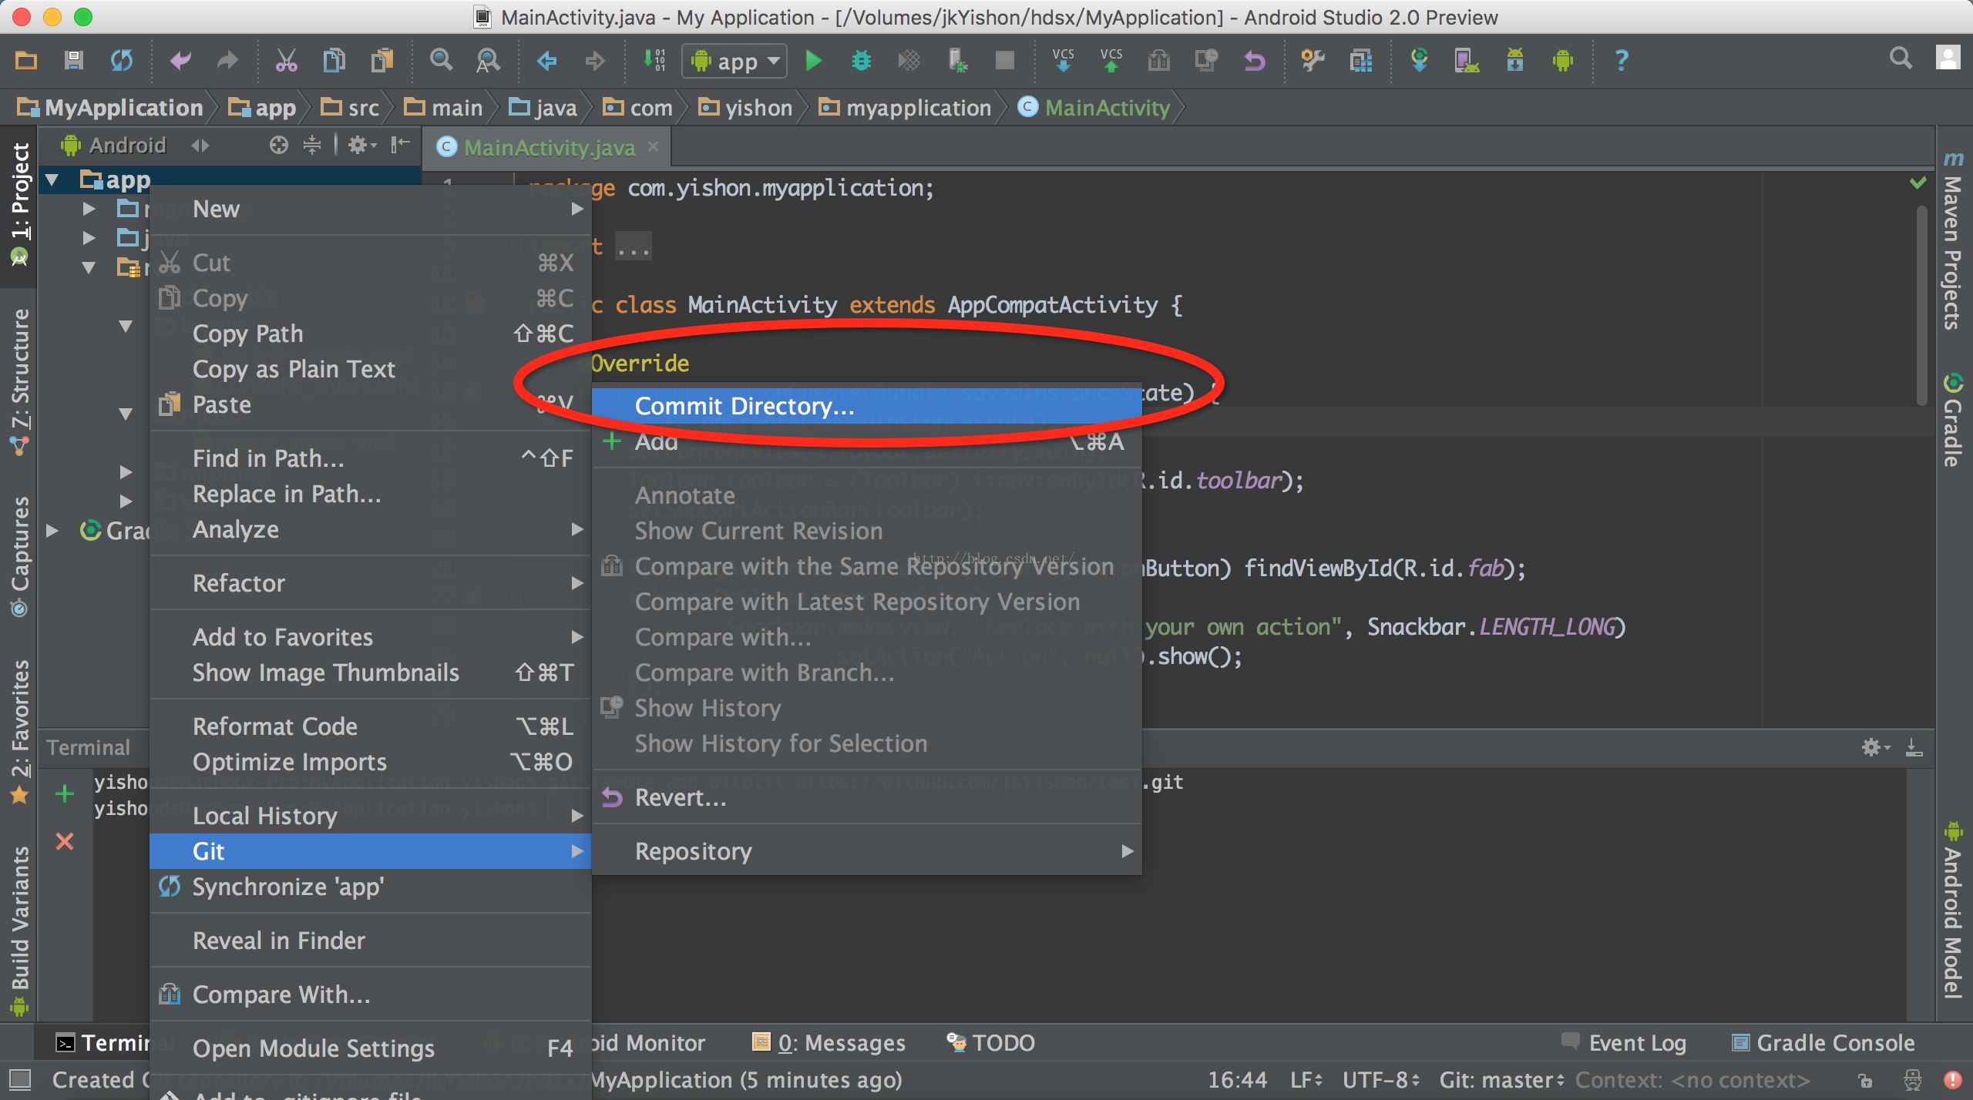Viewport: 1973px width, 1100px height.
Task: Open the Android Device Monitor icon
Action: pos(1562,60)
